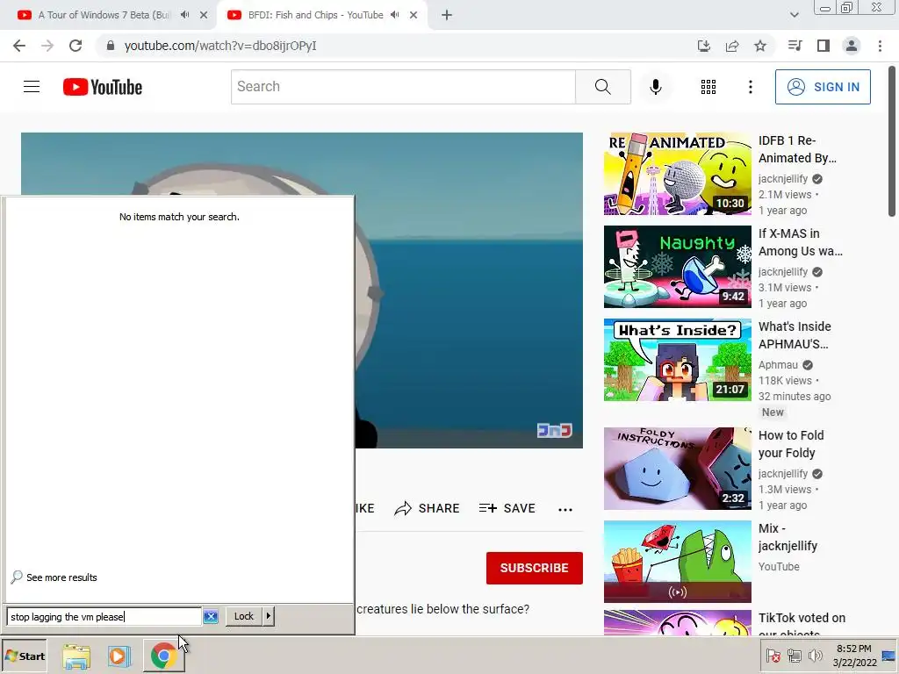This screenshot has width=899, height=674.
Task: Open the YouTube hamburger guide menu
Action: click(x=32, y=87)
